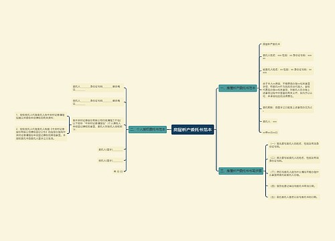This screenshot has height=241, width=335.
Task: Select the branch 二、个人授权委托书范本
Action: (147, 129)
